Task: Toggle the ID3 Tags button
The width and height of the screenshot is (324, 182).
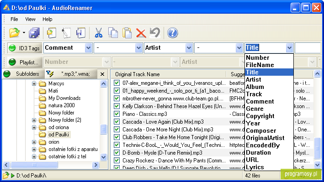Action: pos(25,48)
